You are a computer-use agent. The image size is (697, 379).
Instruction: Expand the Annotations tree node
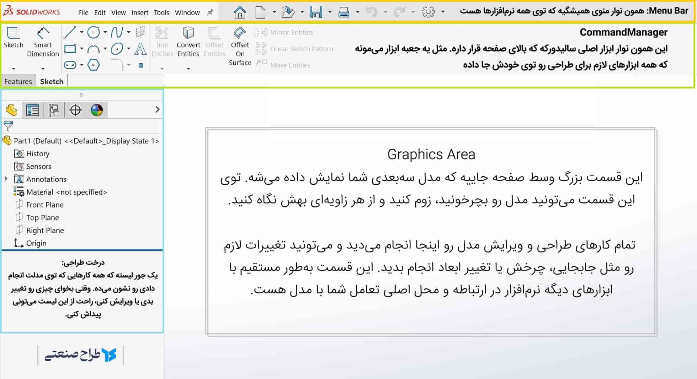click(x=6, y=179)
